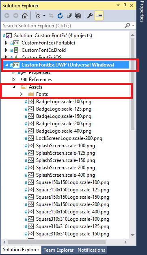
Task: Click the horizontal scrollbar thumb
Action: tap(56, 242)
